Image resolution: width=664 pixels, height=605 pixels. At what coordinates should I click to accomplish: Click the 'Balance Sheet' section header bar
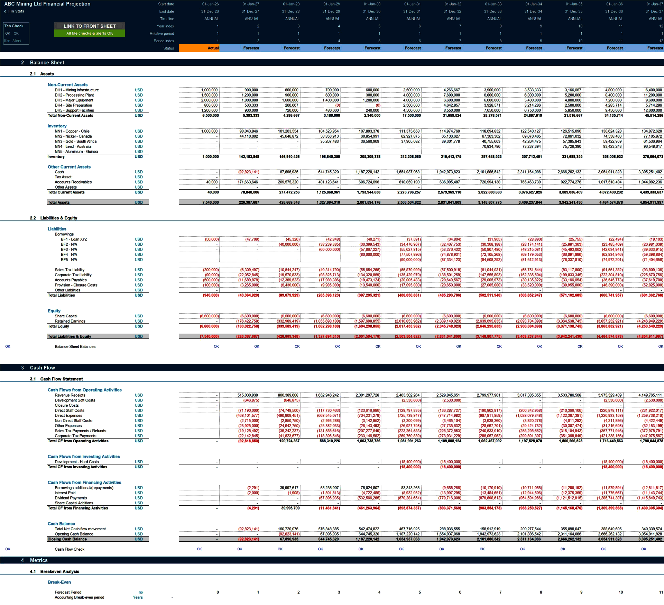click(47, 63)
